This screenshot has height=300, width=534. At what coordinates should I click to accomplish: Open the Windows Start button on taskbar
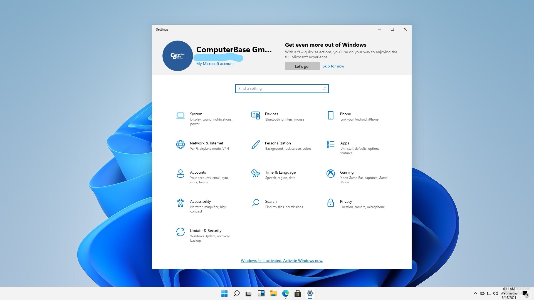[224, 293]
